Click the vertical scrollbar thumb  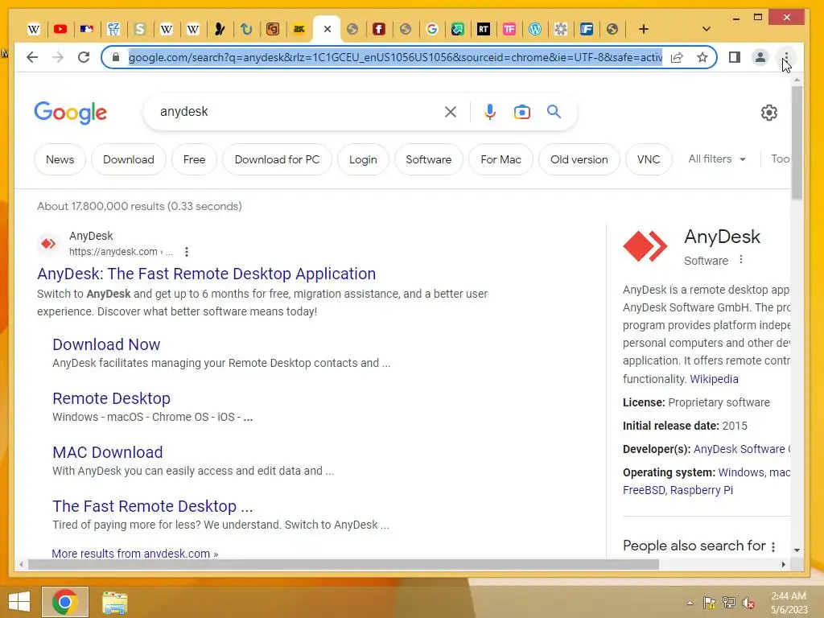coord(797,143)
